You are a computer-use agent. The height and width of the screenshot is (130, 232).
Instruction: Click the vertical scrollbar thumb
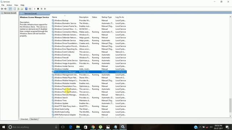231,105
